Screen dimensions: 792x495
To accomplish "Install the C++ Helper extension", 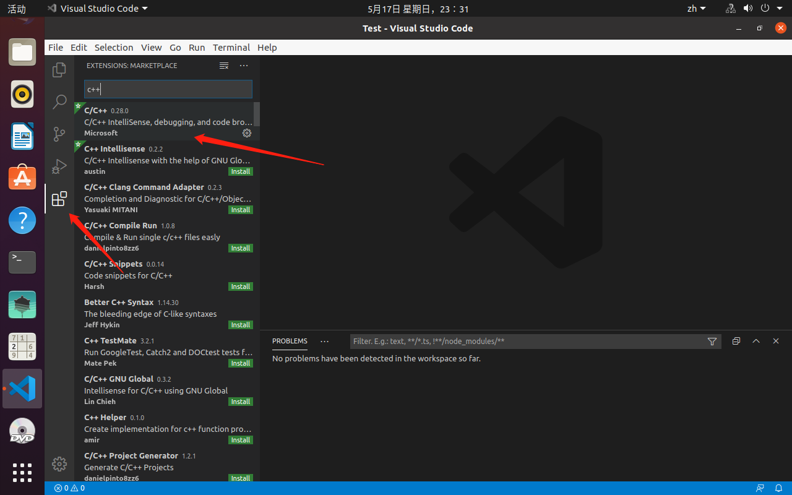I will (x=241, y=440).
